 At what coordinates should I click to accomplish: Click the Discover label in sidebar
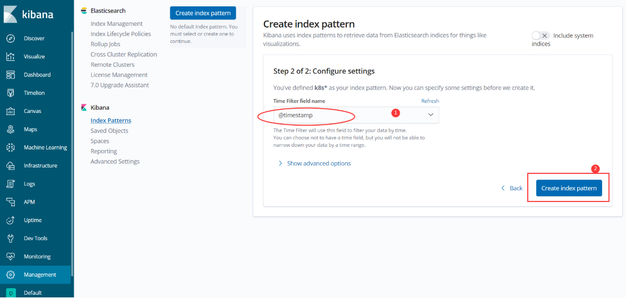[x=35, y=38]
